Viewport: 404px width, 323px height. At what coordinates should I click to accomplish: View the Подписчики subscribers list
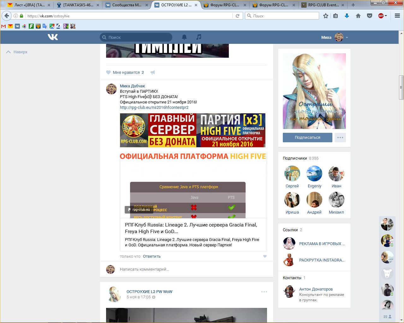pyautogui.click(x=295, y=158)
